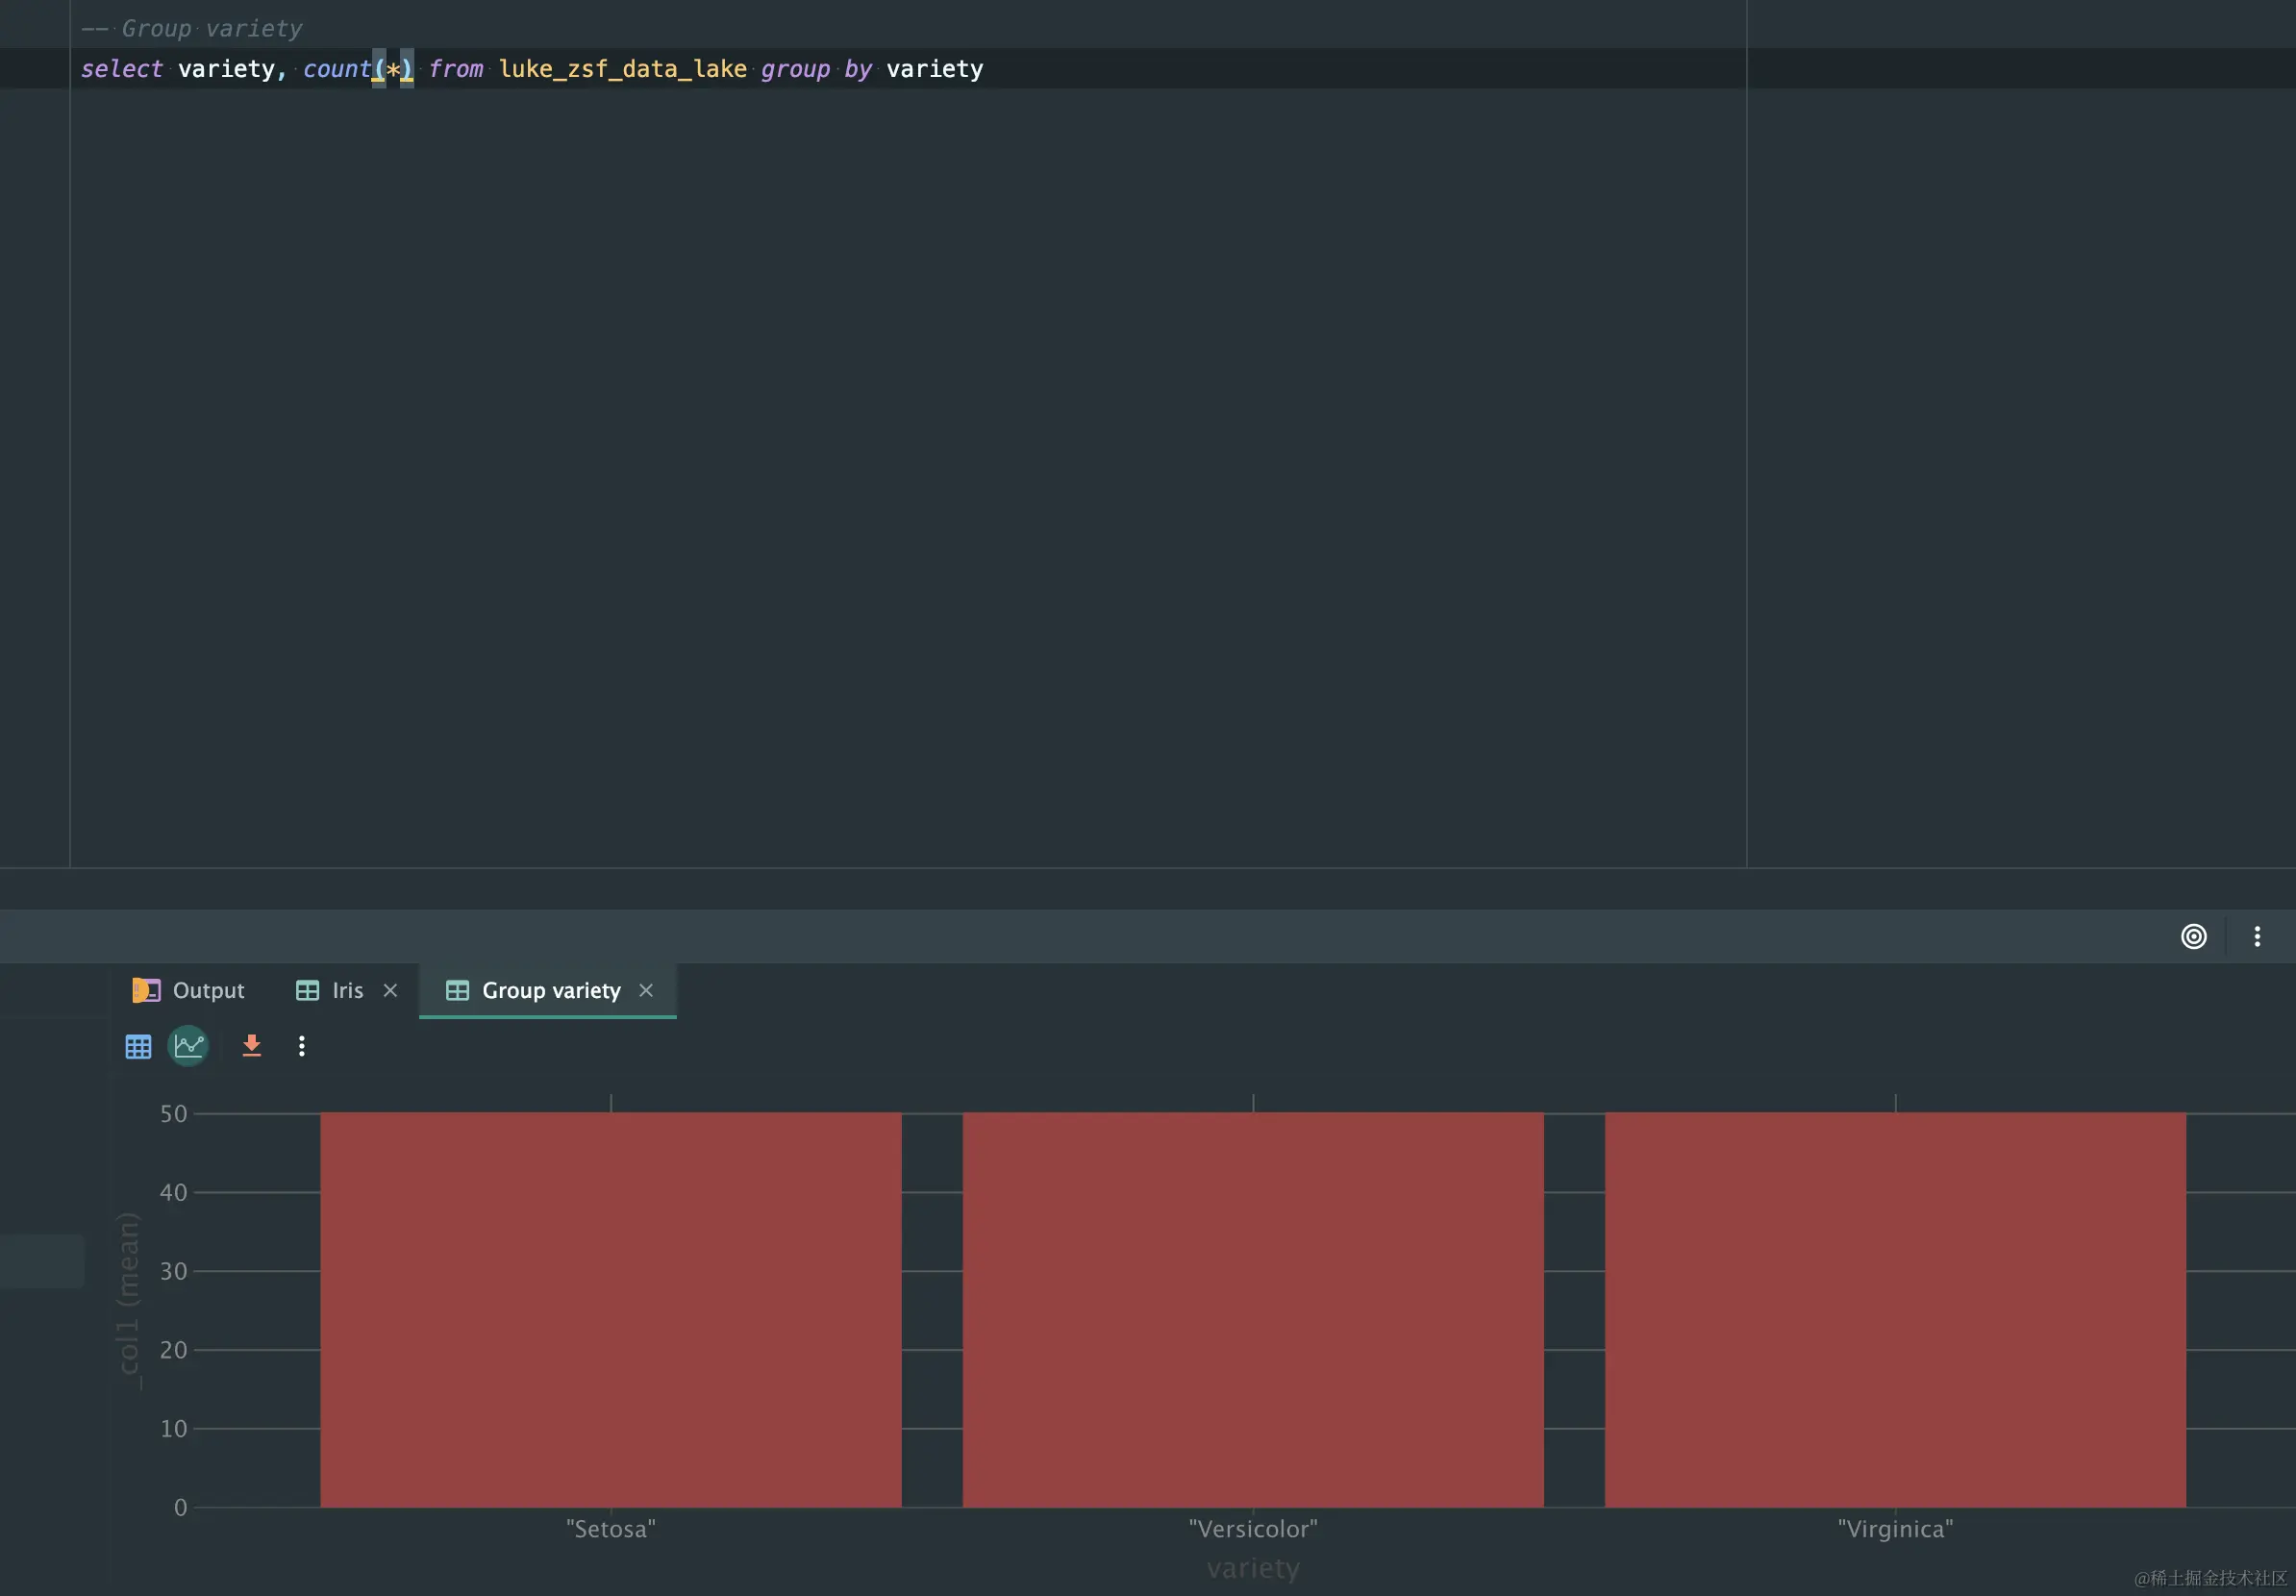Open more options in results toolbar

tap(301, 1046)
